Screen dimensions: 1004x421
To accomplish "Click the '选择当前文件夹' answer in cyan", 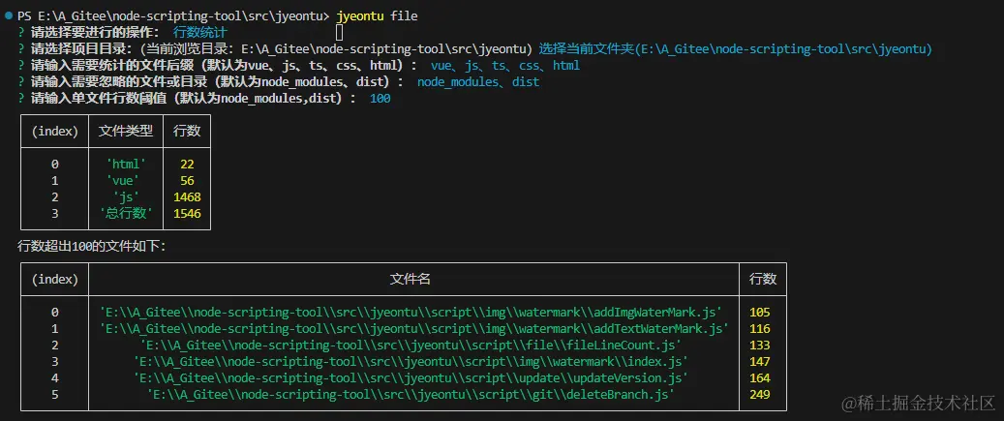I will pyautogui.click(x=735, y=48).
